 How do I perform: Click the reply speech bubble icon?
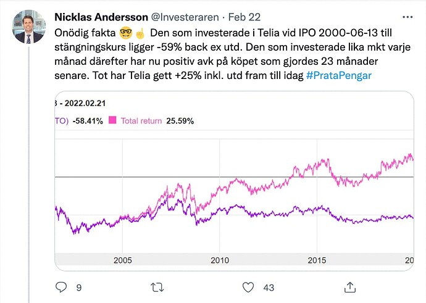(x=61, y=287)
